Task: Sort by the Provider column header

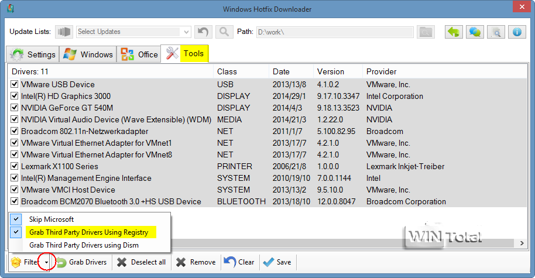Action: (445, 71)
